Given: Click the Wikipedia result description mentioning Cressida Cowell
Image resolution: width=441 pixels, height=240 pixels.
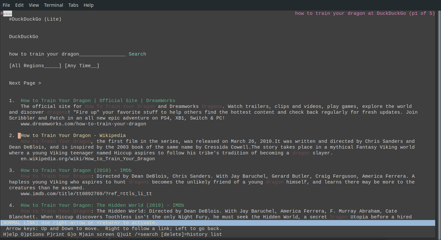Looking at the screenshot, I should (x=212, y=147).
